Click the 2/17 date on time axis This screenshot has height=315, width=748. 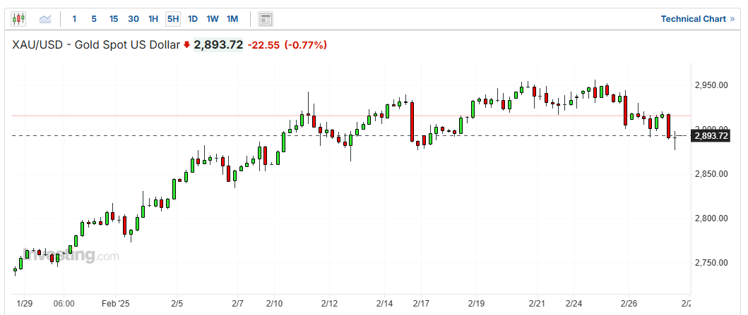[421, 303]
